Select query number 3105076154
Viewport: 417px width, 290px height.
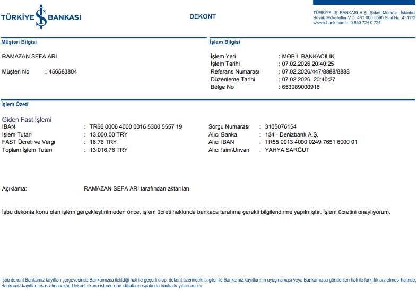281,126
